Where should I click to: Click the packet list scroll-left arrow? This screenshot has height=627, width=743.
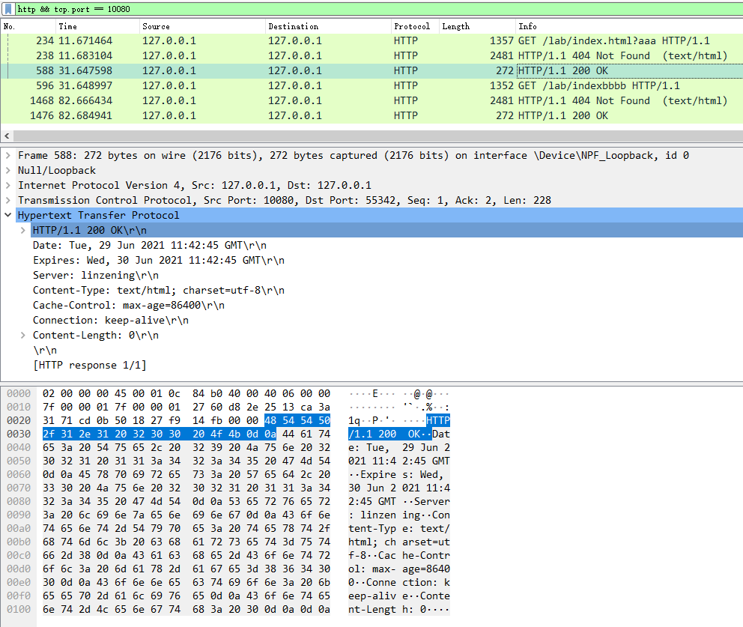pos(7,136)
